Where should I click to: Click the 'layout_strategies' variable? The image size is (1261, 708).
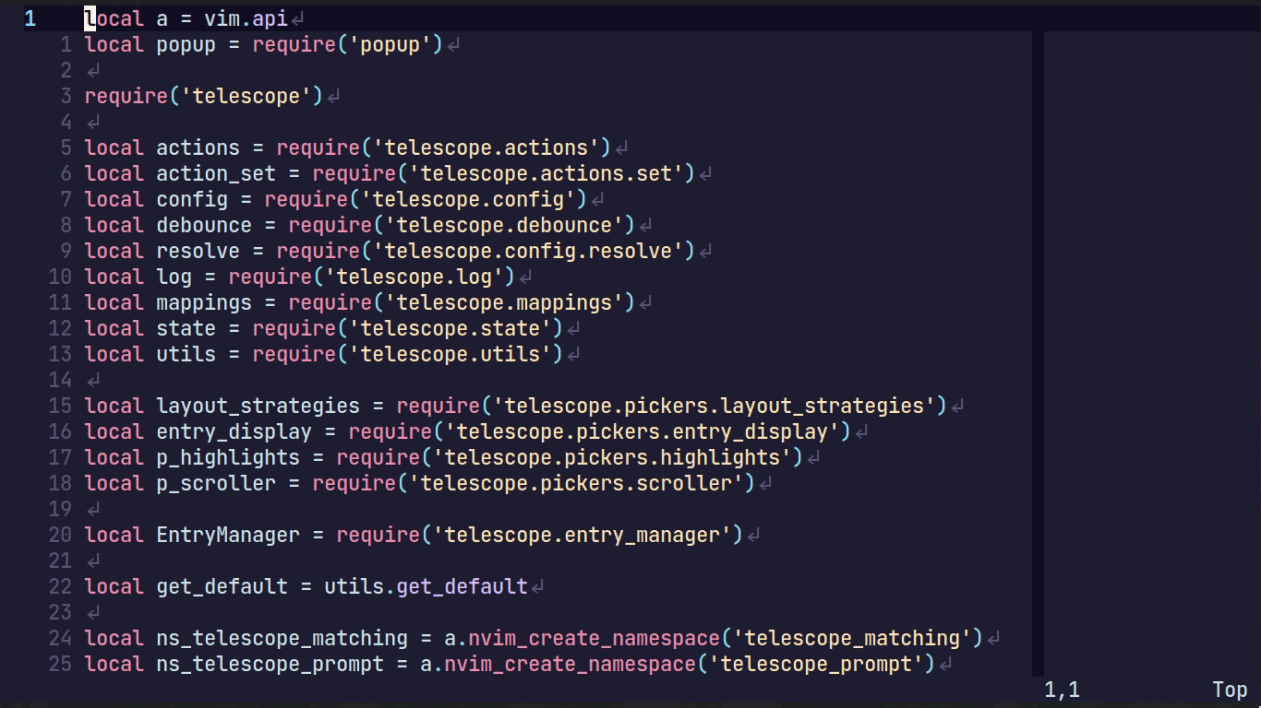tap(258, 406)
